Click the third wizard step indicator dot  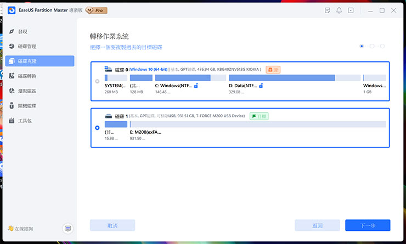[382, 46]
